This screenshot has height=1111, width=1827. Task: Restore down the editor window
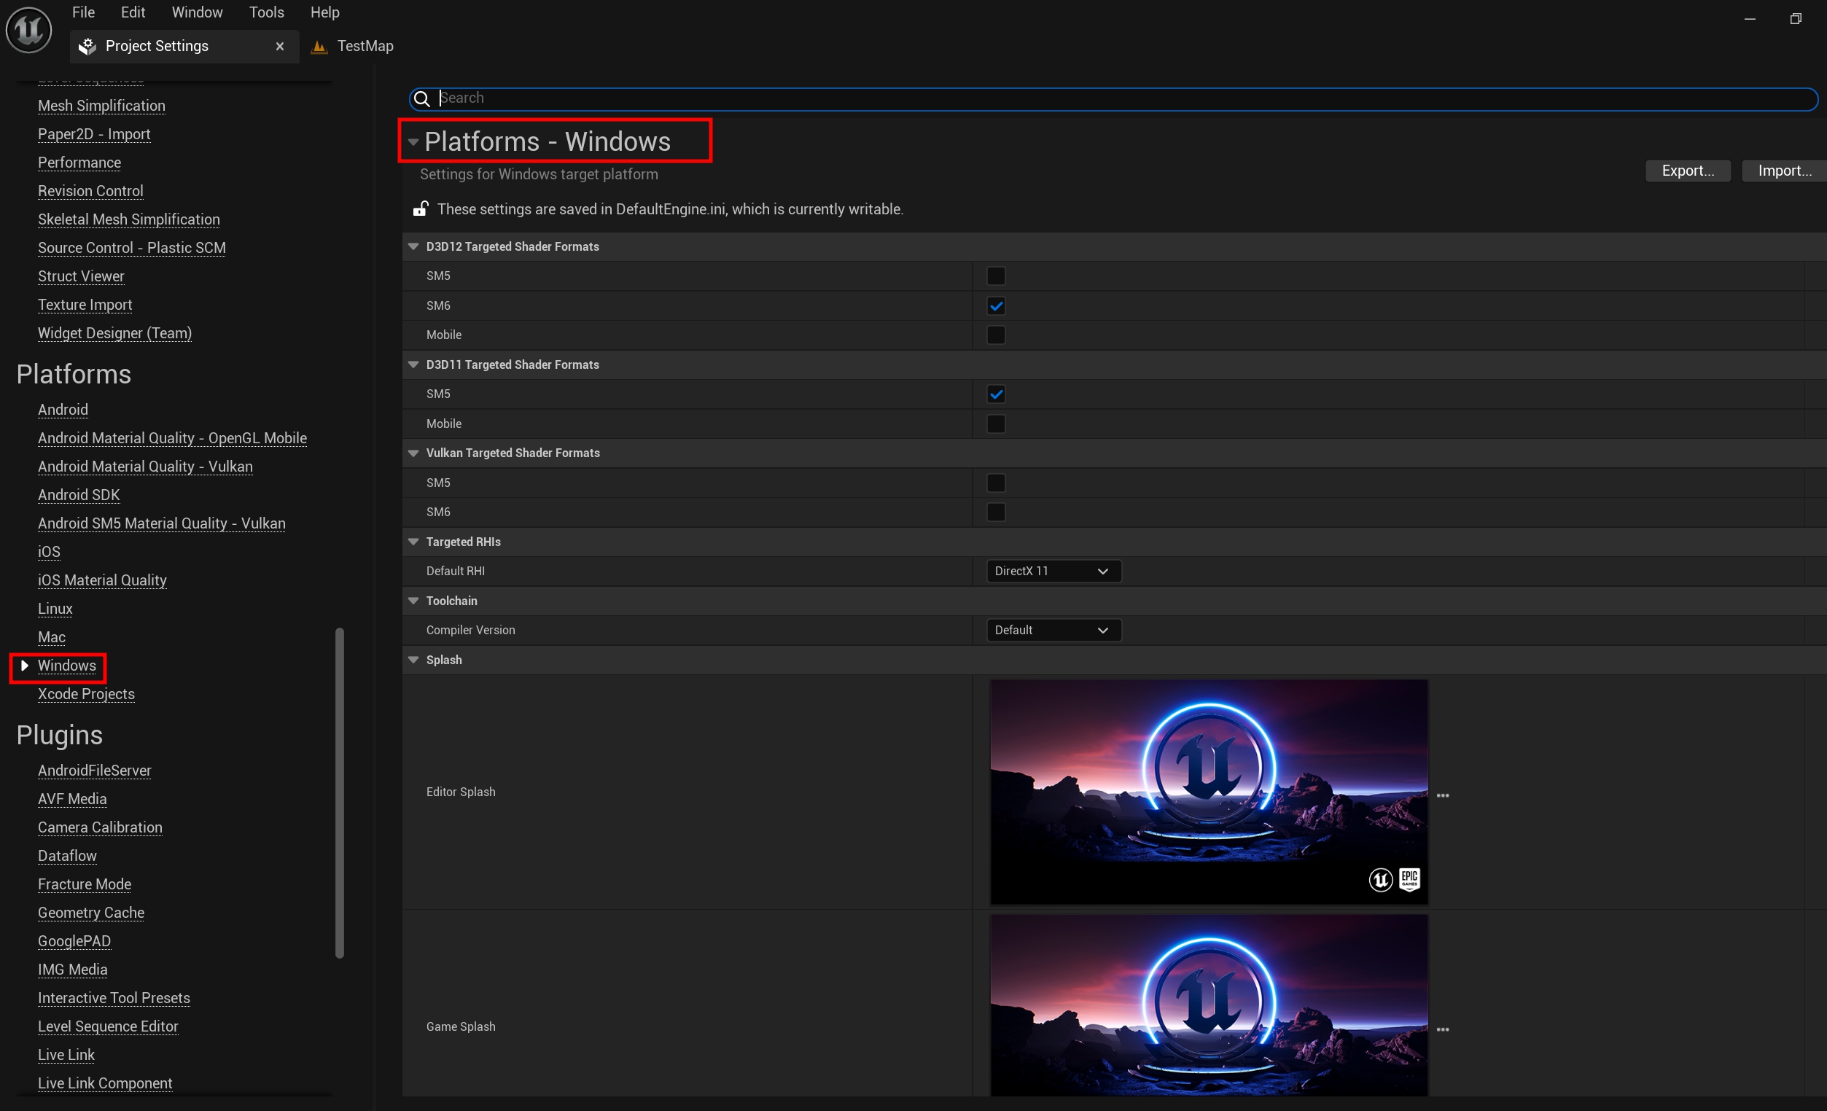(1795, 19)
